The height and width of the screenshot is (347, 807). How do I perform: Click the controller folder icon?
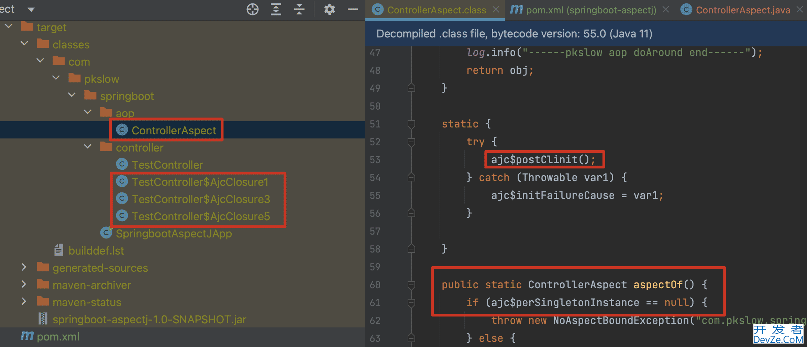pyautogui.click(x=106, y=147)
